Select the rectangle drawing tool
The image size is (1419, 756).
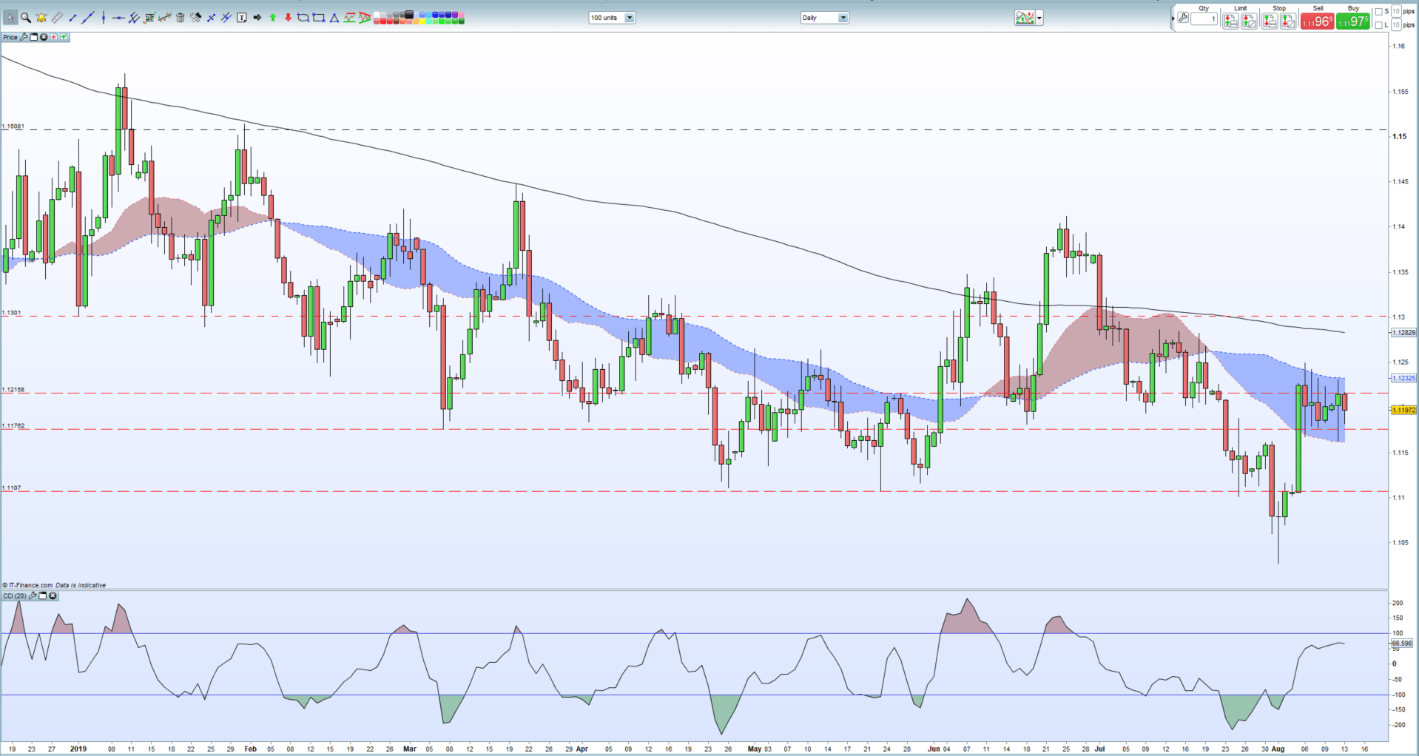318,18
